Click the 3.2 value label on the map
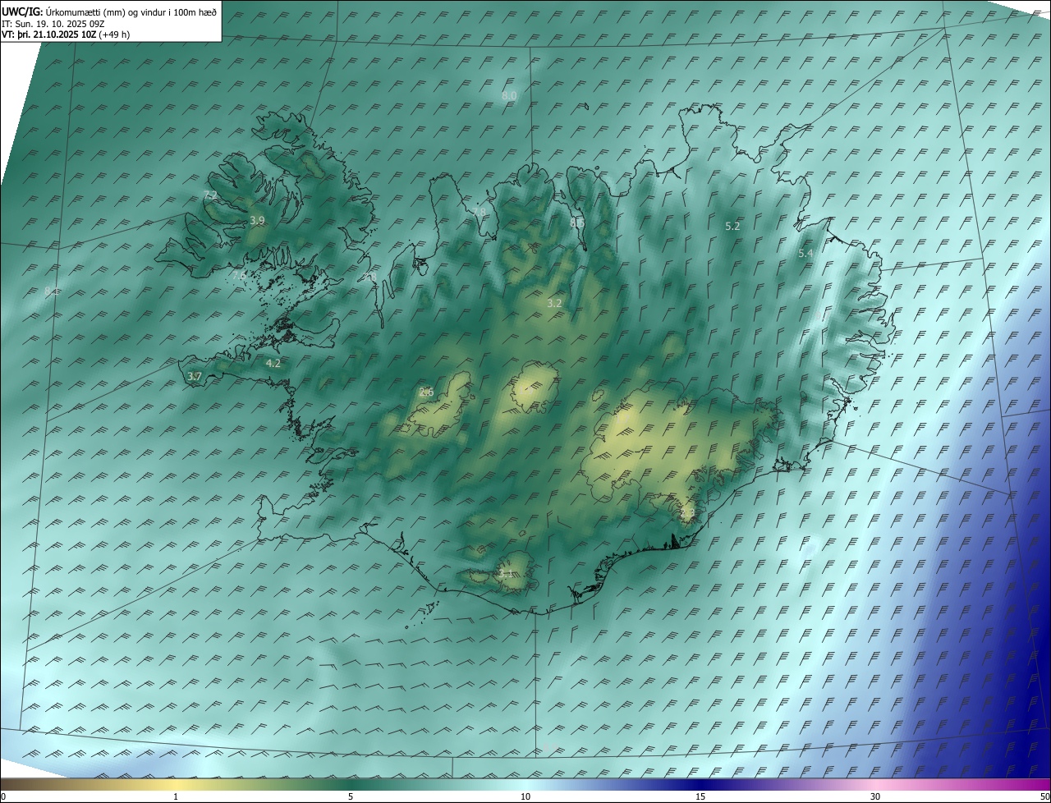This screenshot has height=803, width=1051. tap(554, 303)
